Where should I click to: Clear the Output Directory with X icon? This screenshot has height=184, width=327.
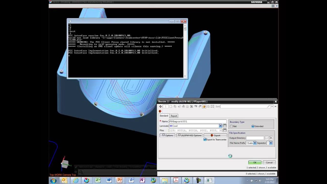click(x=271, y=138)
